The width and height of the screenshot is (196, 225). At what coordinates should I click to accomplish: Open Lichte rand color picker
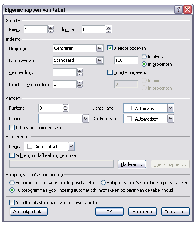(x=171, y=108)
